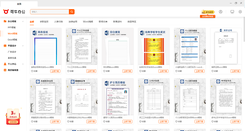Collapse the 办公模板 sidebar section
Viewport: 245px width, 131px height.
pos(23,22)
